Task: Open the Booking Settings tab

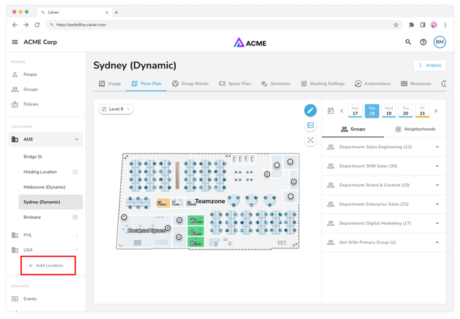Action: tap(322, 84)
